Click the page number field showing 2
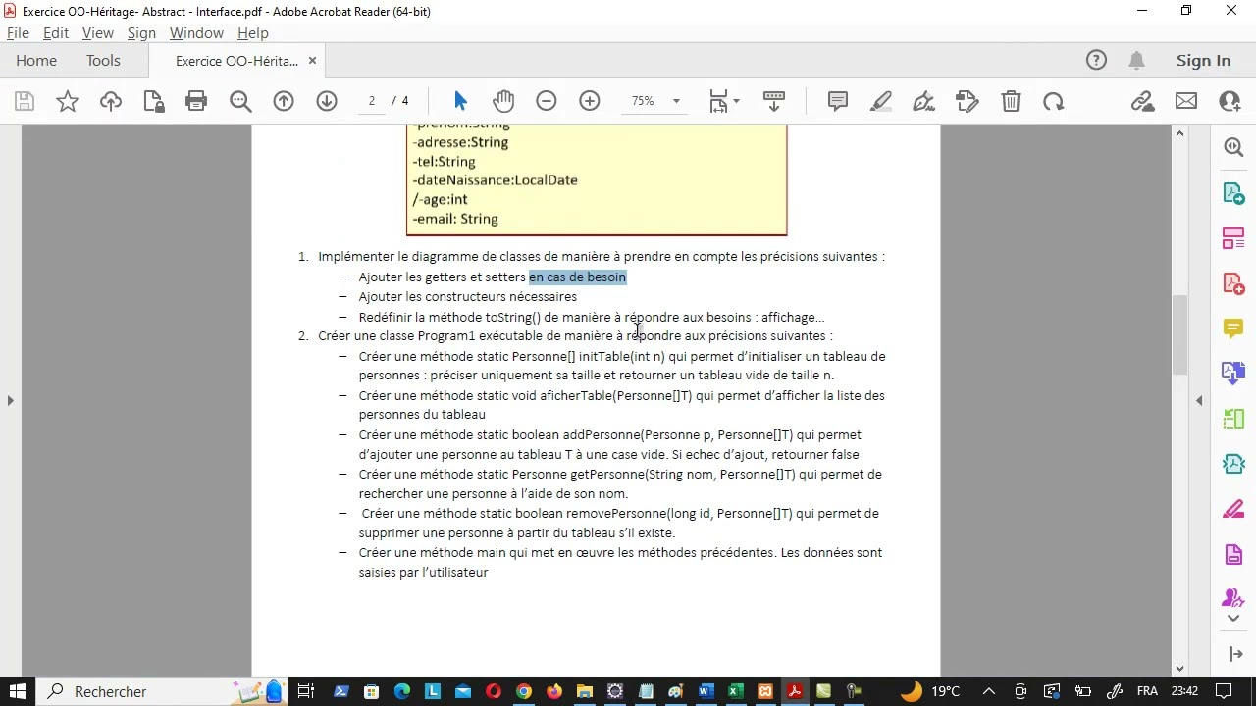This screenshot has width=1256, height=706. [x=372, y=101]
